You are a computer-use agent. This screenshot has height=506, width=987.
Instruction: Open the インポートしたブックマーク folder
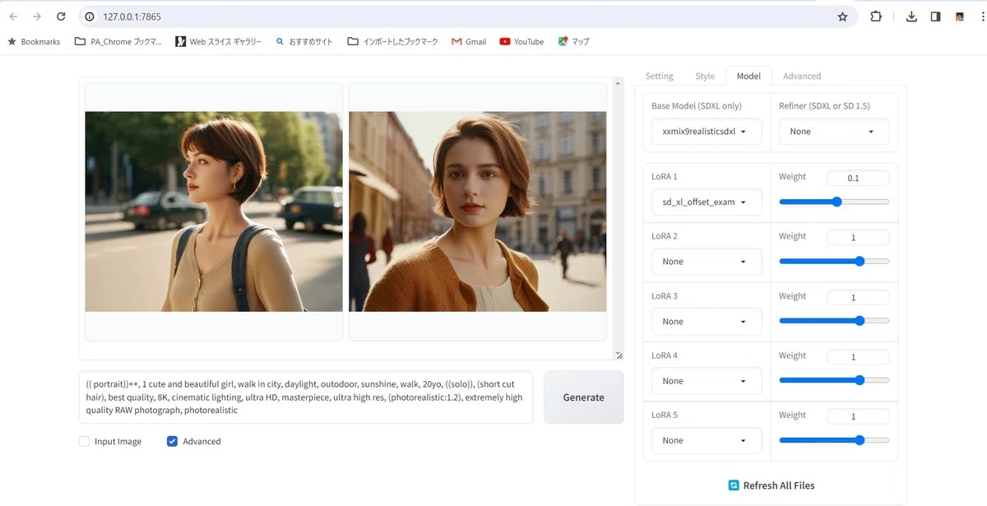click(x=393, y=41)
